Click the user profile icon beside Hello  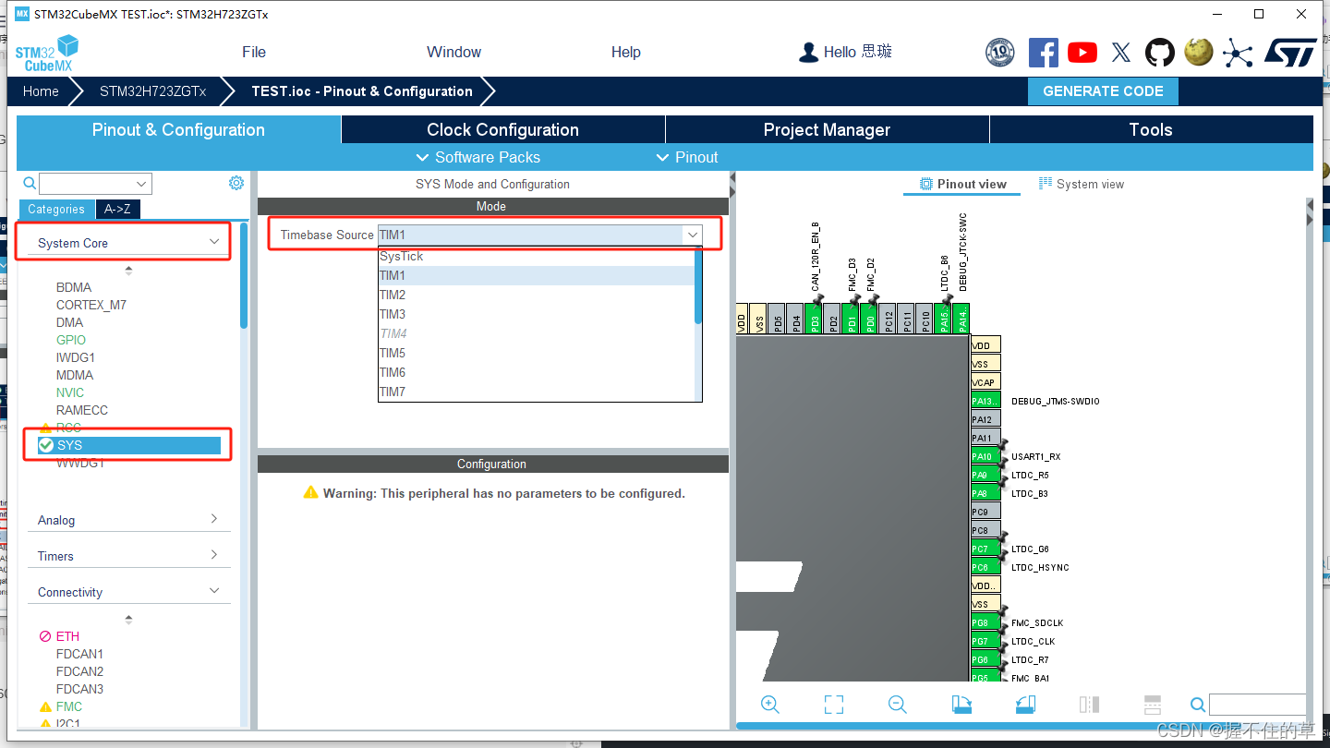point(809,52)
